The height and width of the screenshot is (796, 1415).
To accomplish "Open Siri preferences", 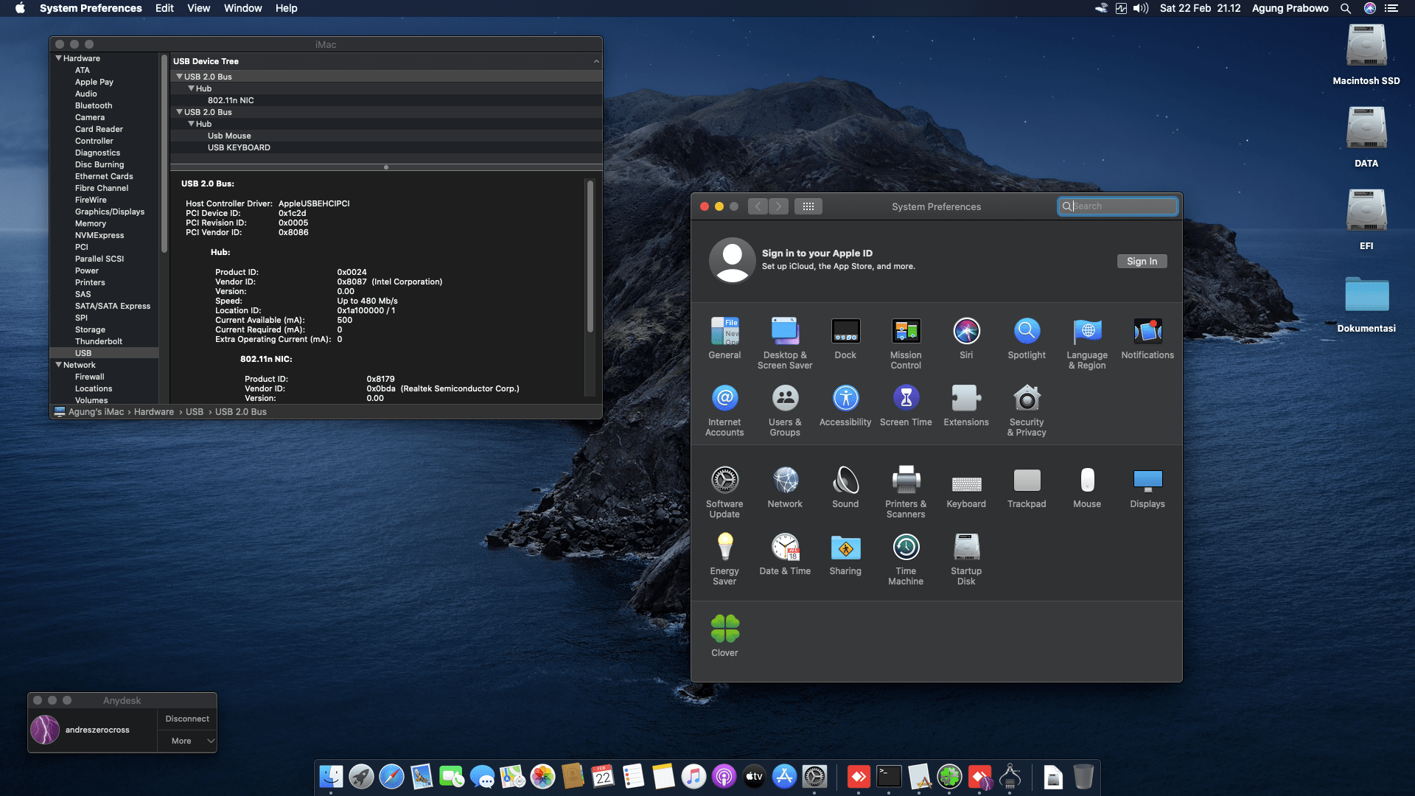I will tap(966, 338).
